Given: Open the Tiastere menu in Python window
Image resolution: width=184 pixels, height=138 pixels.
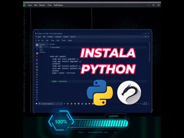Looking at the screenshot, I should (50, 37).
